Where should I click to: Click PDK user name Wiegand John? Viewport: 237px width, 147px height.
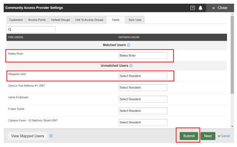[x=17, y=74]
